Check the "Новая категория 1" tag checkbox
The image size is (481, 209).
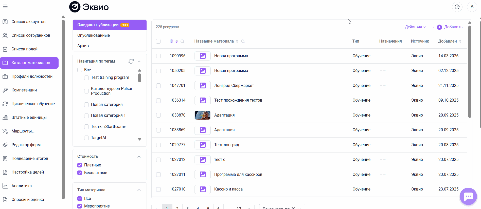coord(86,116)
